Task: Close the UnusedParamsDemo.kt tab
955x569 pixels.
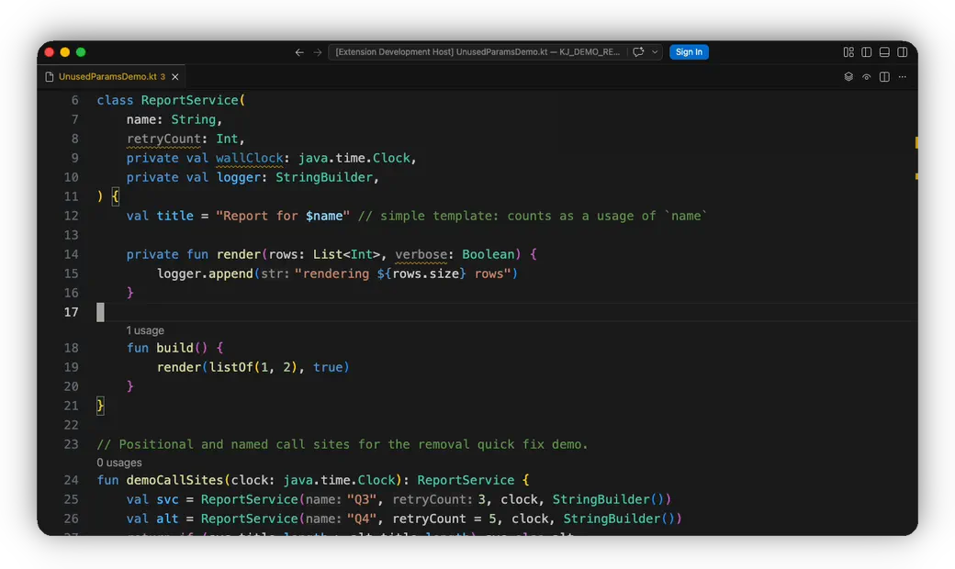Action: pos(175,77)
